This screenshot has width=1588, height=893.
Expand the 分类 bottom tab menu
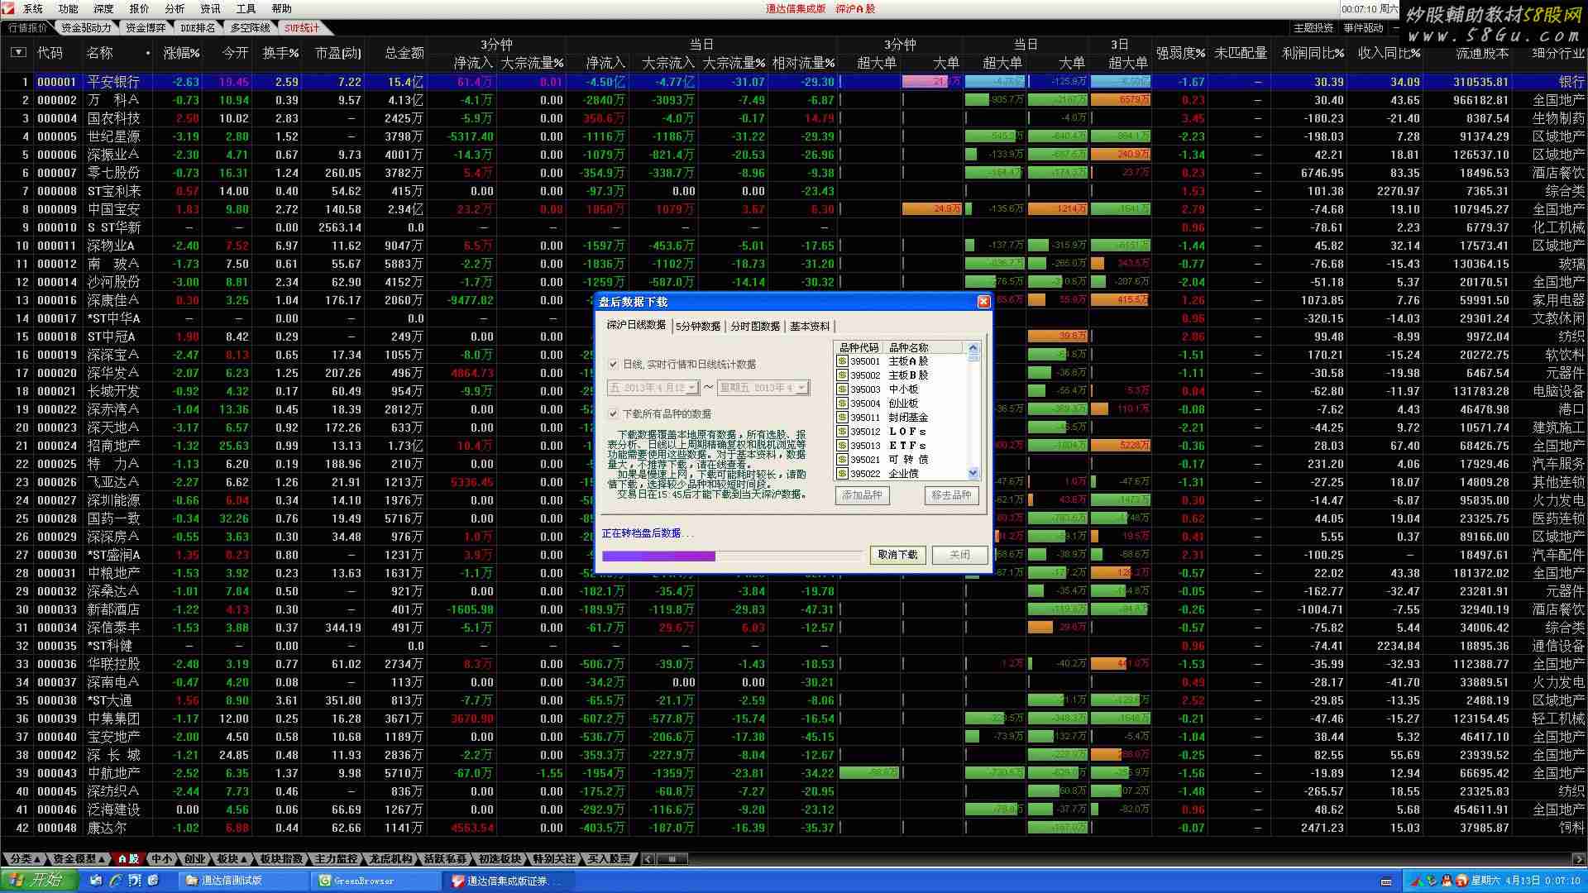[x=24, y=859]
